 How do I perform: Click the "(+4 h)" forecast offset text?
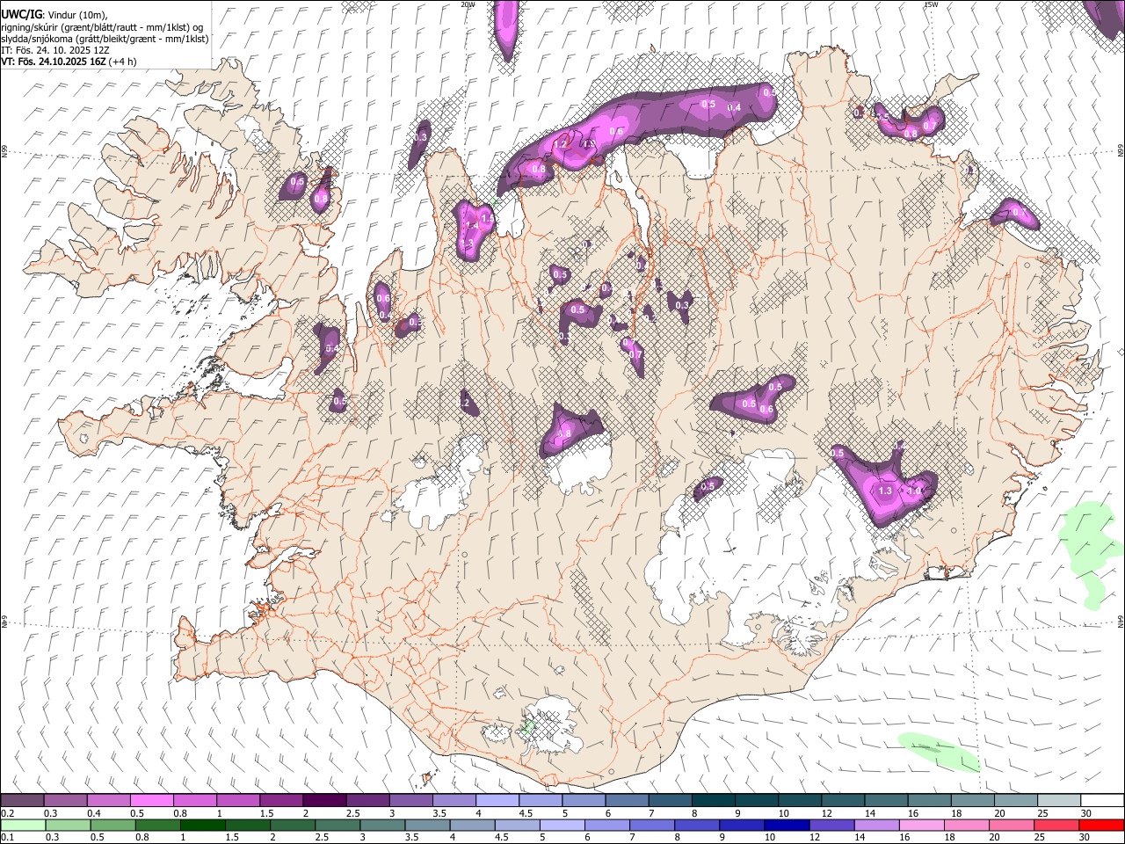[122, 62]
